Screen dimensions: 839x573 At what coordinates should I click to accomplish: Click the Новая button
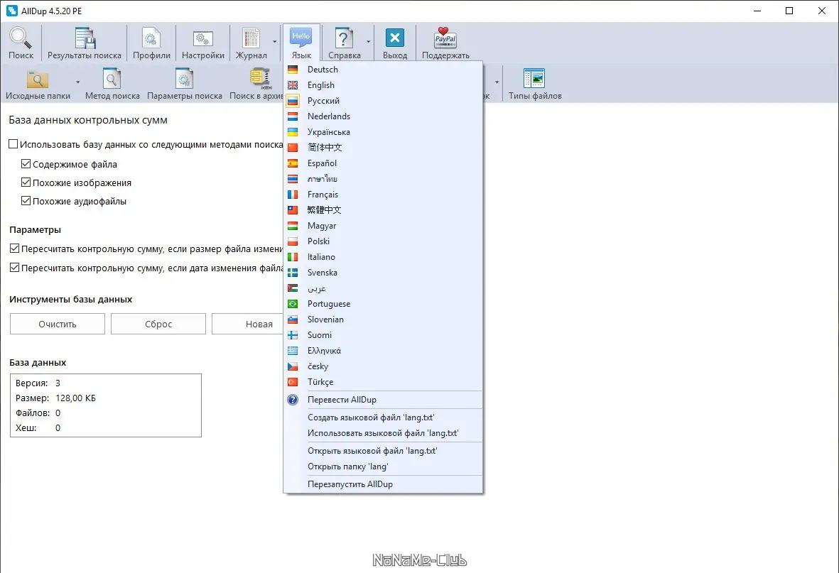point(248,324)
